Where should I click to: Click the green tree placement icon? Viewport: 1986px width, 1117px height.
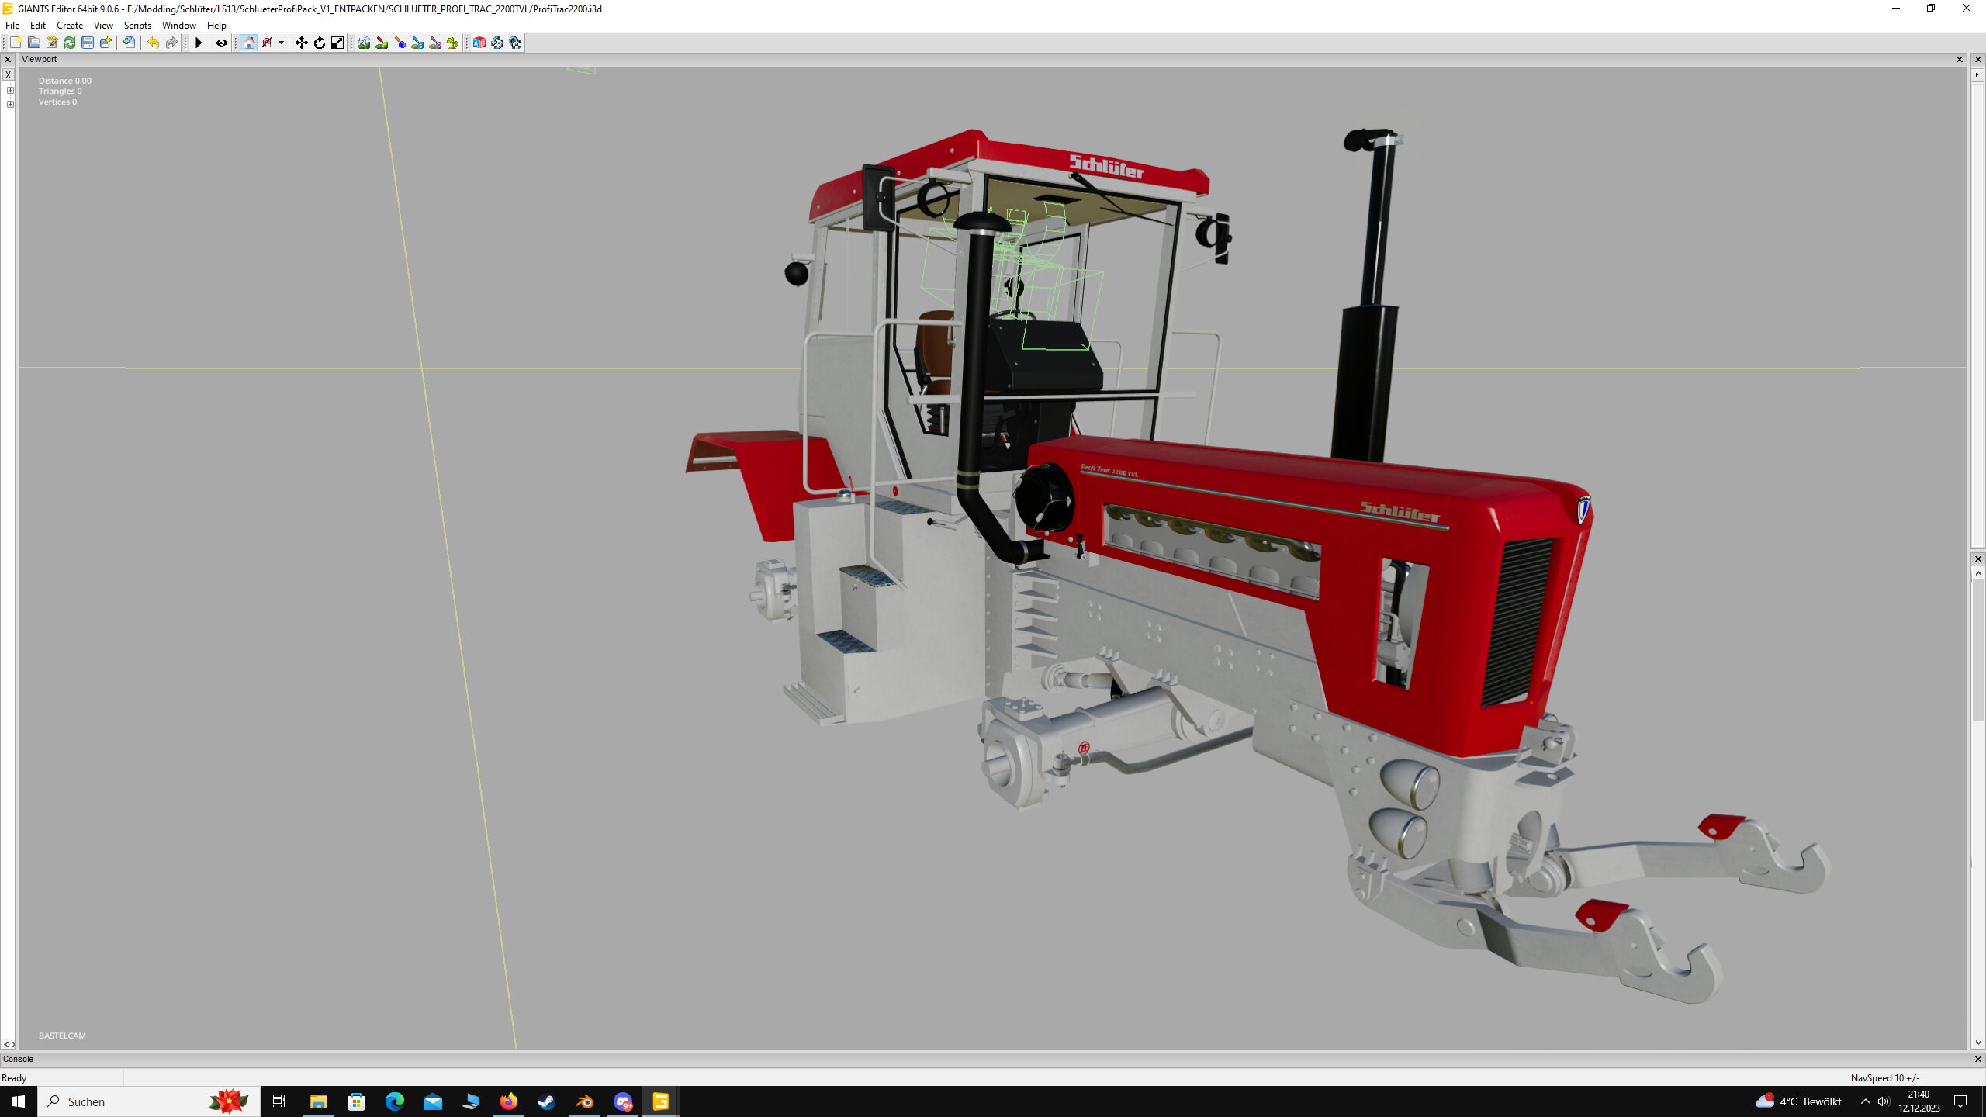[453, 43]
